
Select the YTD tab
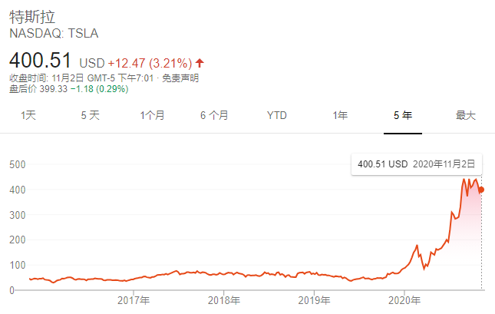[x=277, y=115]
